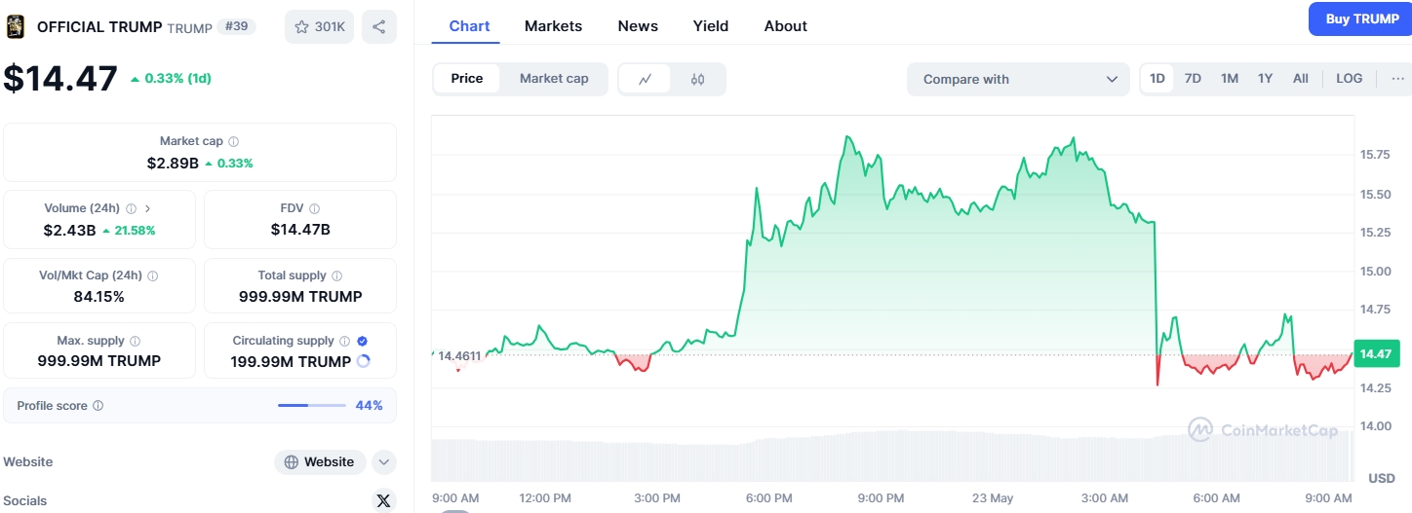Open the X social media icon
1412x513 pixels.
pyautogui.click(x=383, y=500)
